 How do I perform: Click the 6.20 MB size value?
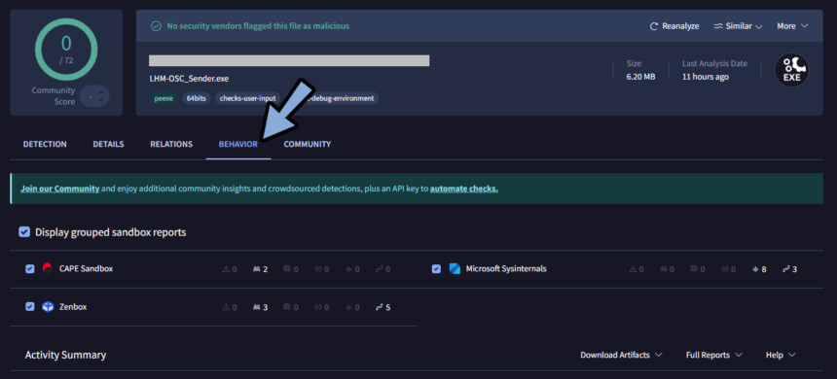coord(640,77)
